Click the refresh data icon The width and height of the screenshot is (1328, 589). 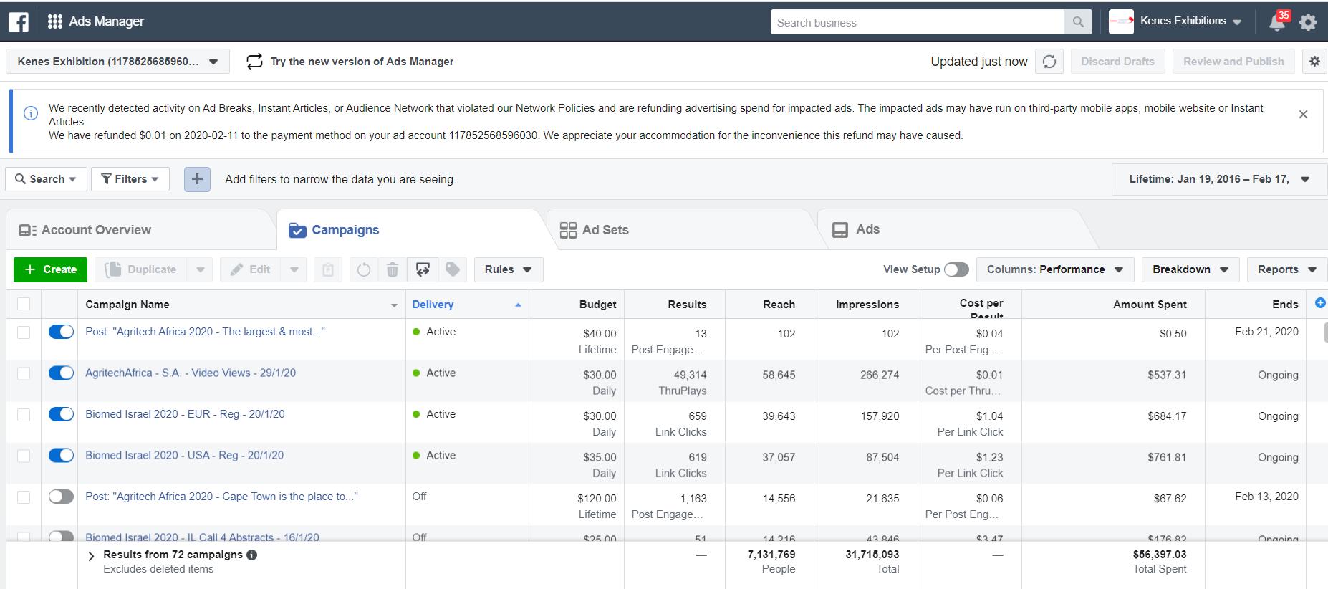1049,62
